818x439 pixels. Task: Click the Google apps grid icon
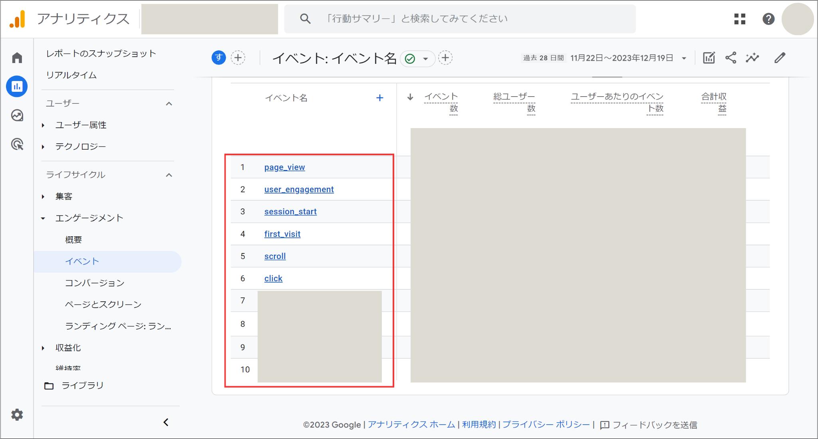click(x=740, y=19)
